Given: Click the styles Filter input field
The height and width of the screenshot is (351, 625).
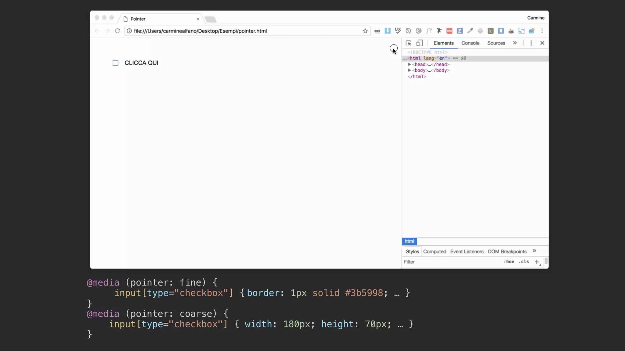Looking at the screenshot, I should (452, 262).
